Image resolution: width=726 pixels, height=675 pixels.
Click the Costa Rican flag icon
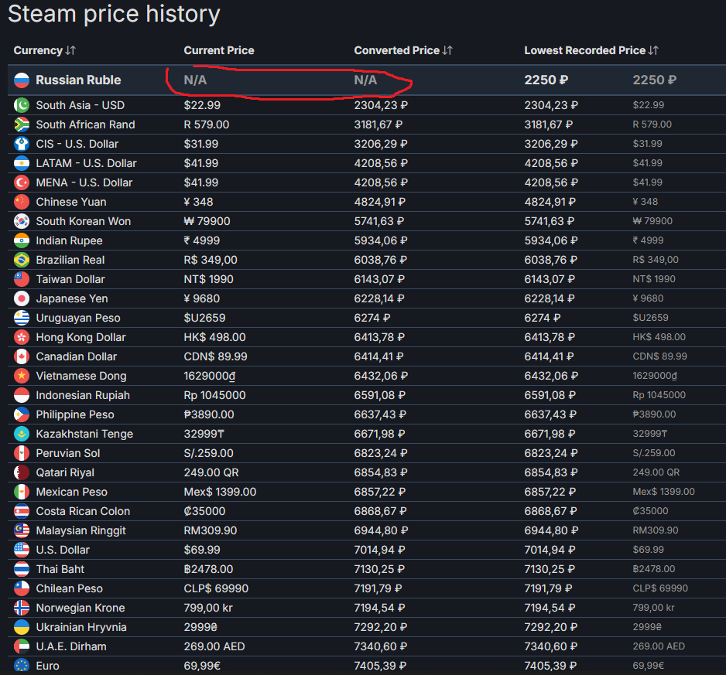point(22,511)
